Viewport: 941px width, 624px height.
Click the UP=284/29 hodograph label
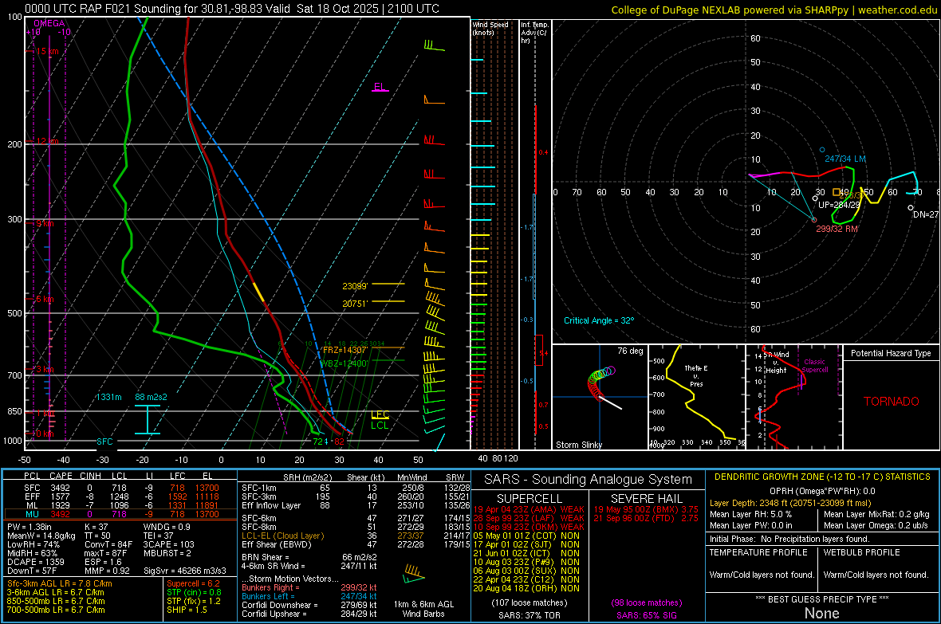click(839, 205)
